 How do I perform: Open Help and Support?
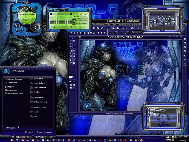38,107
